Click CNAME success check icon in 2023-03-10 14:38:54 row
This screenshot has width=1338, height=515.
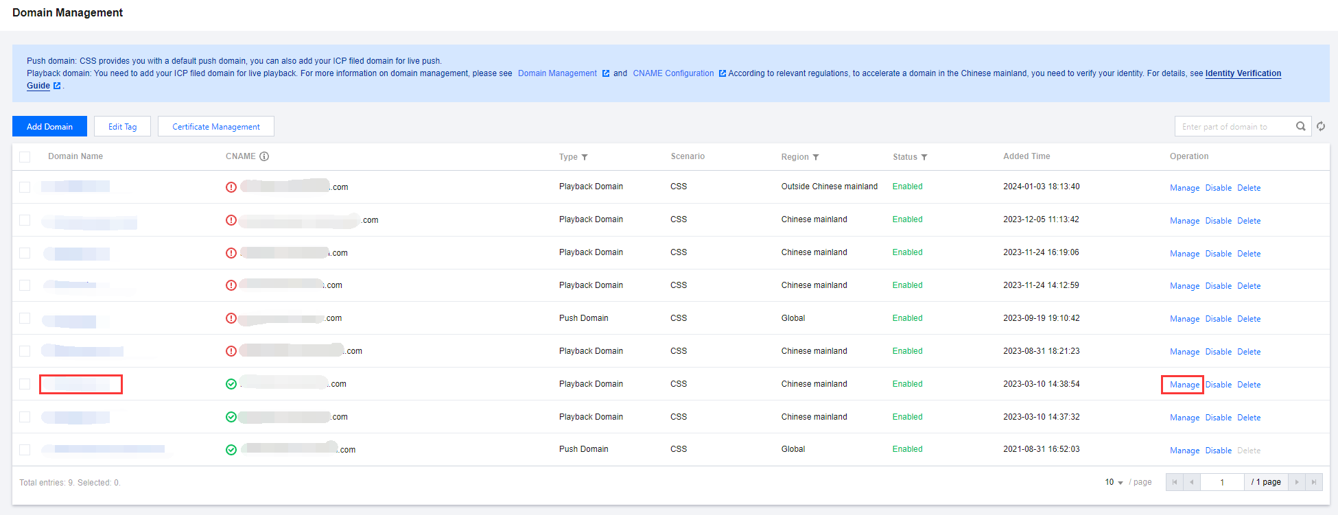point(231,384)
